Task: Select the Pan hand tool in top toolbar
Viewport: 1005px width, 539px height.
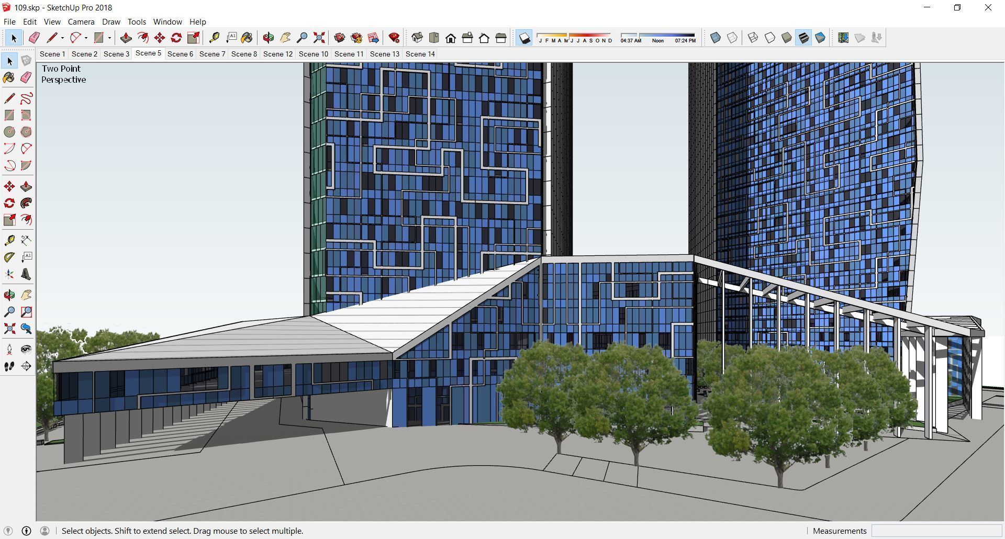Action: tap(285, 38)
